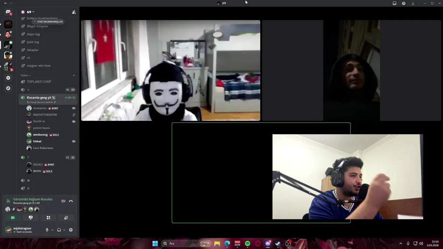Viewport: 443px width, 249px height.
Task: Open soundboard button
Action: tap(66, 218)
